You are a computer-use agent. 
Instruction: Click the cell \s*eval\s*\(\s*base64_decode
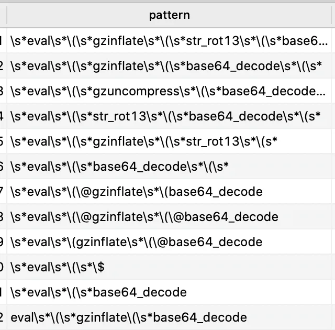tap(98, 292)
